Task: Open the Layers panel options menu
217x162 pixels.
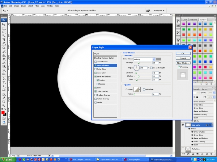Action: coord(215,89)
